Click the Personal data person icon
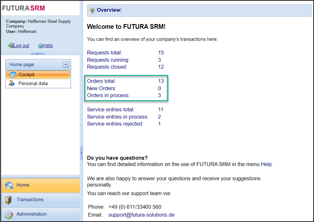Image resolution: width=314 pixels, height=222 pixels. pyautogui.click(x=12, y=83)
